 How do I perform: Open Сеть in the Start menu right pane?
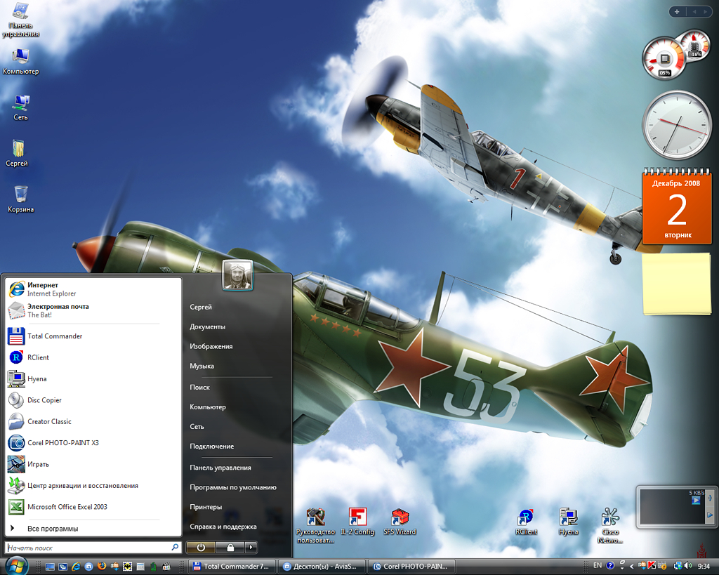click(x=197, y=426)
